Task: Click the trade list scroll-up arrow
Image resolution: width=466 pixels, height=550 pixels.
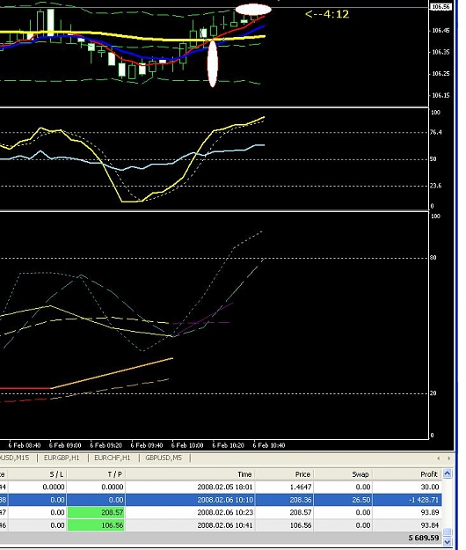Action: coord(447,474)
